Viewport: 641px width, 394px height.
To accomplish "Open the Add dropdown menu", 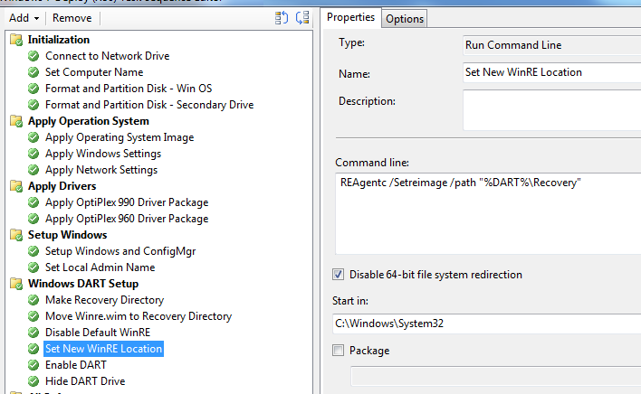I will tap(24, 18).
